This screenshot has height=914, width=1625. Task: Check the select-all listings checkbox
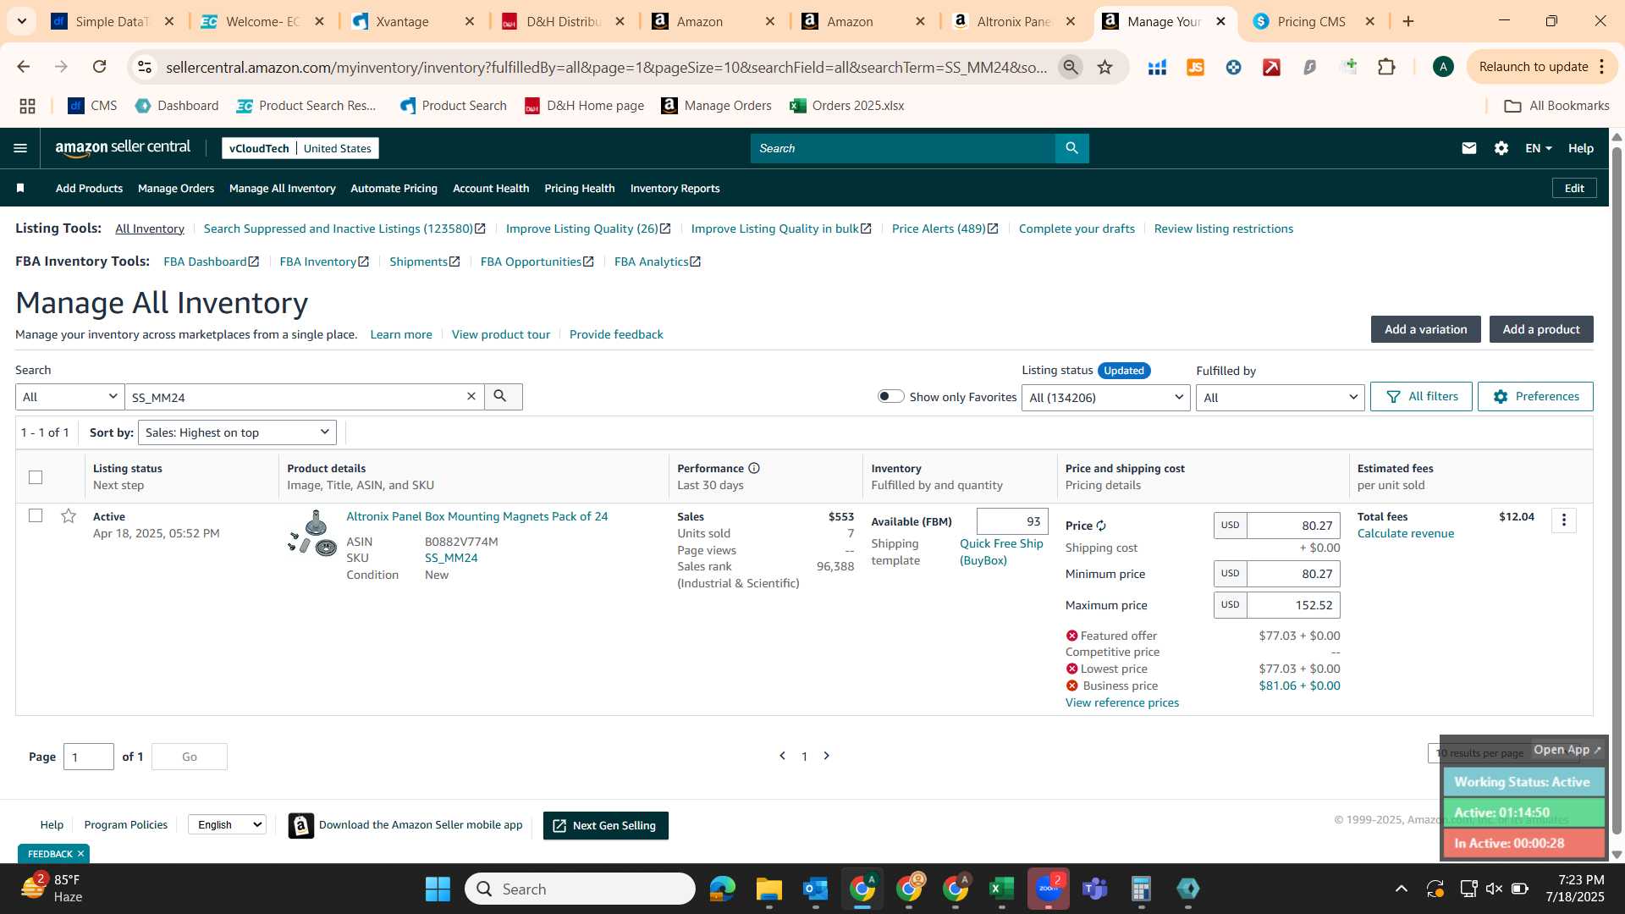click(x=36, y=477)
